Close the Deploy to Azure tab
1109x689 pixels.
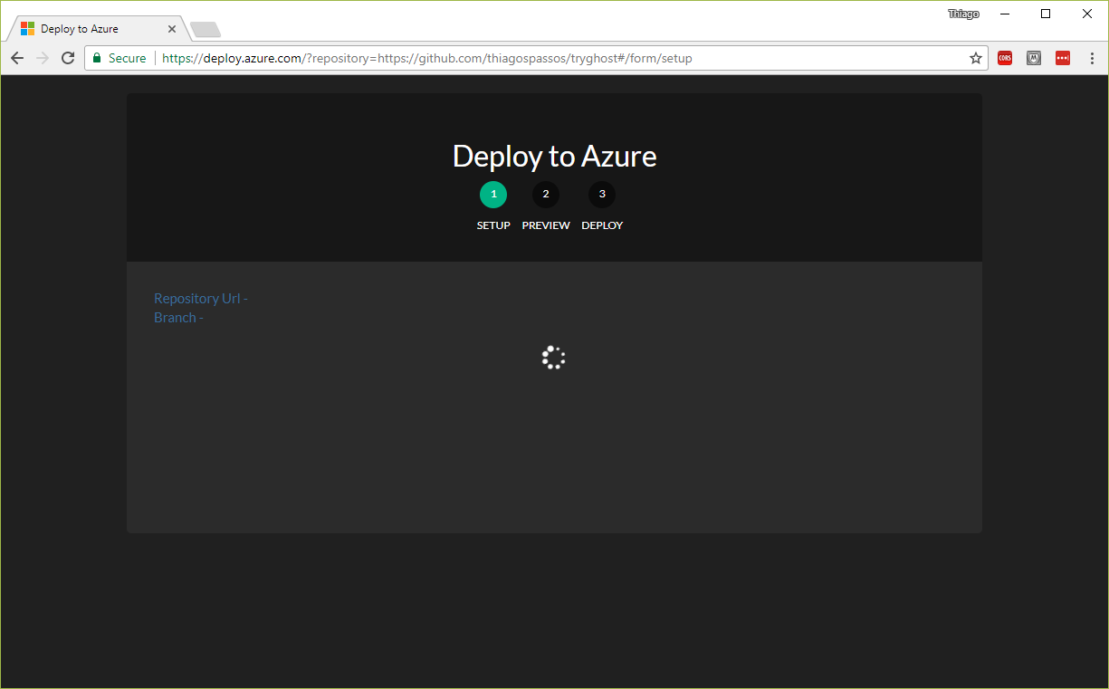pyautogui.click(x=172, y=29)
